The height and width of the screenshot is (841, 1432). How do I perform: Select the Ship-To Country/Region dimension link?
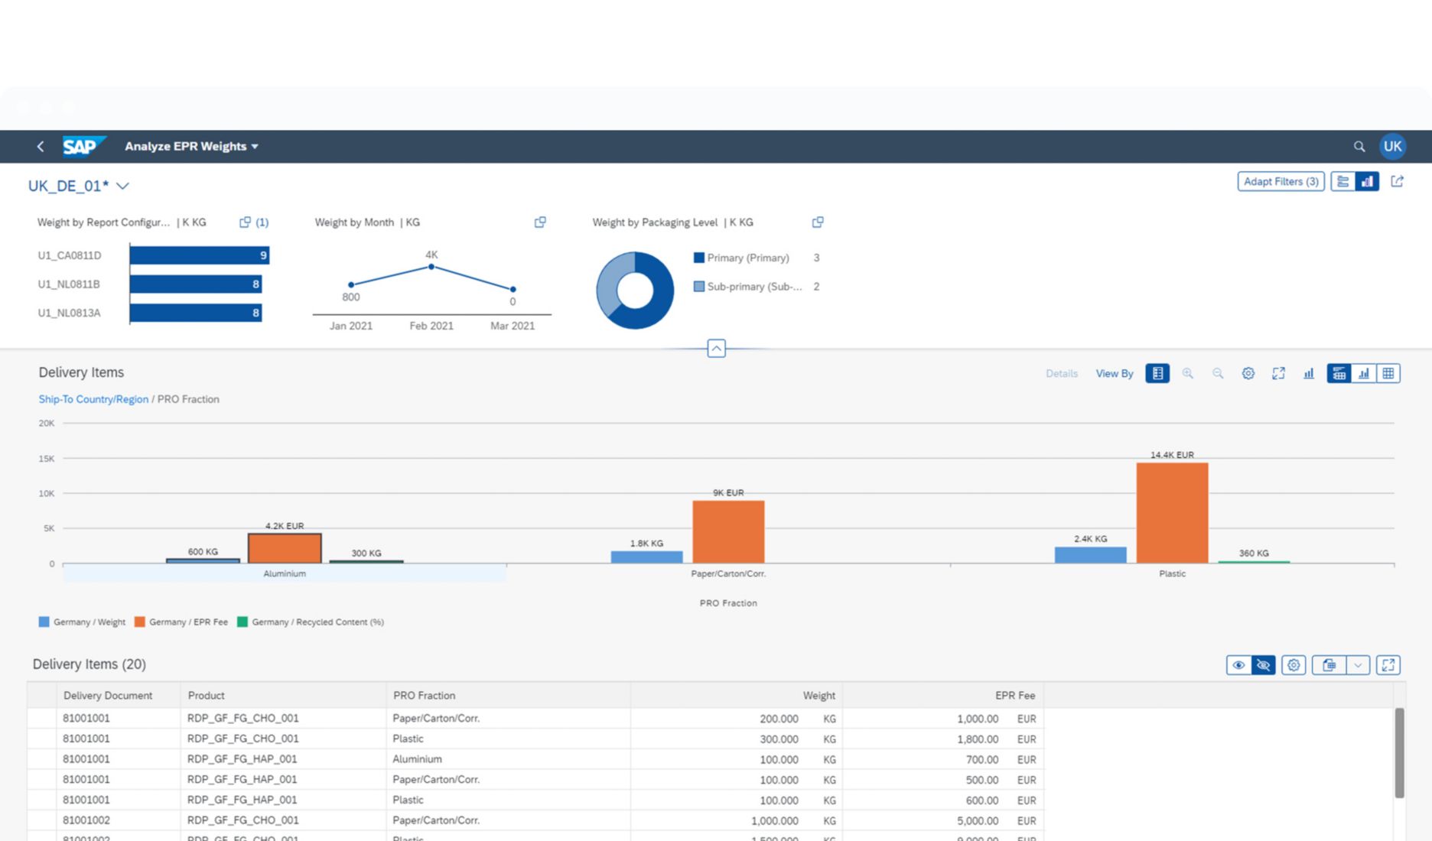click(x=93, y=399)
